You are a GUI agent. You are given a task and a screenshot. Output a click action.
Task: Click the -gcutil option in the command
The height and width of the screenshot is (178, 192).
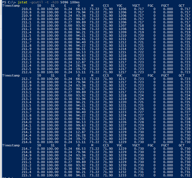pos(36,2)
